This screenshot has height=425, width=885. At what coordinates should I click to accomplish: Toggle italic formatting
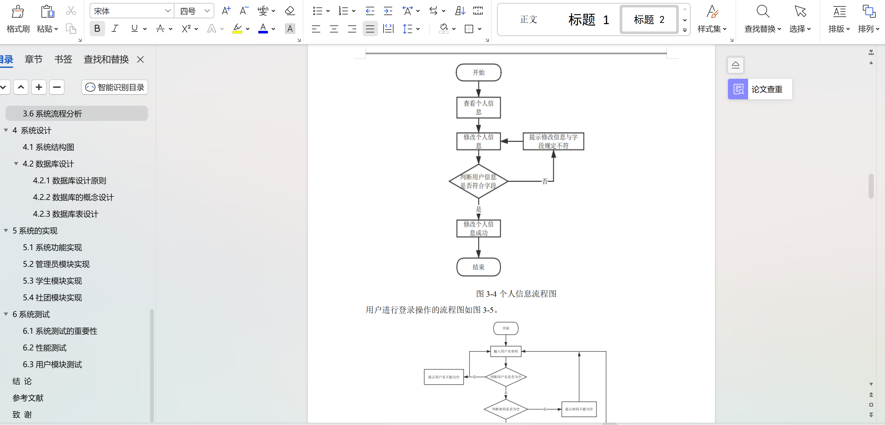pos(115,29)
